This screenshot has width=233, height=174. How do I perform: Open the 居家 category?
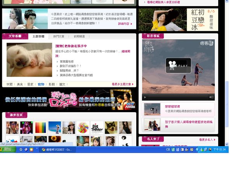[30, 84]
